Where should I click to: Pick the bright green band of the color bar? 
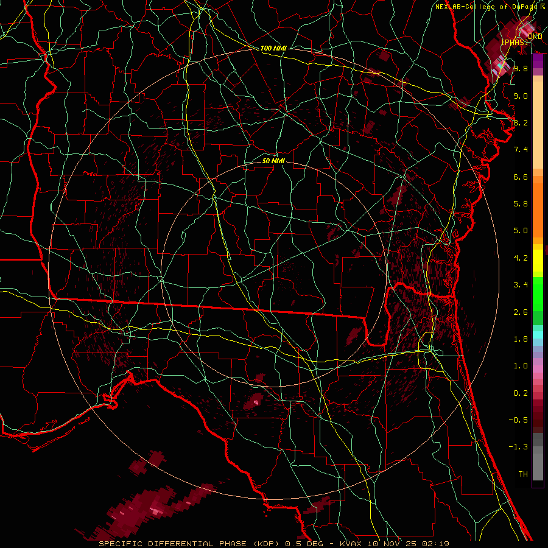coord(538,293)
